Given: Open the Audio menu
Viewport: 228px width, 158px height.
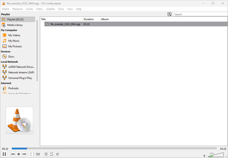Looking at the screenshot, I should click(29, 9).
